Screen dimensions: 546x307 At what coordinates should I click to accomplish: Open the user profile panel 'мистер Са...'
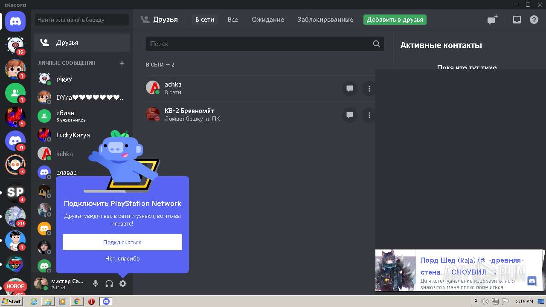pyautogui.click(x=61, y=284)
